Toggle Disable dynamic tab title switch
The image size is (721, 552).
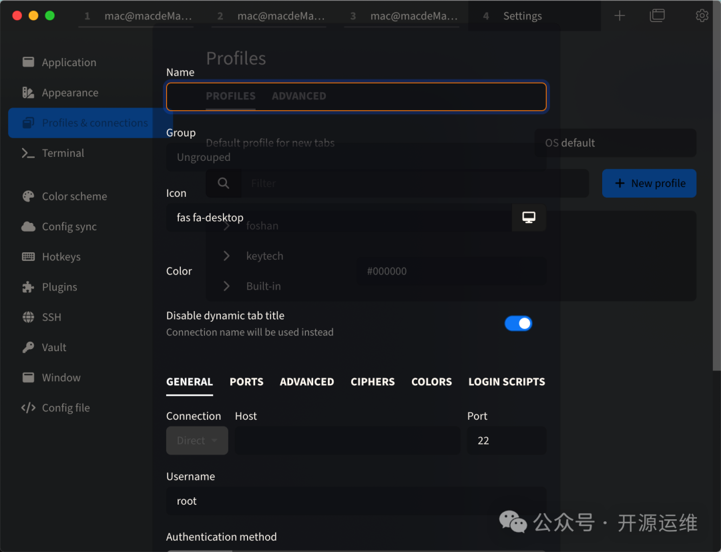(518, 324)
